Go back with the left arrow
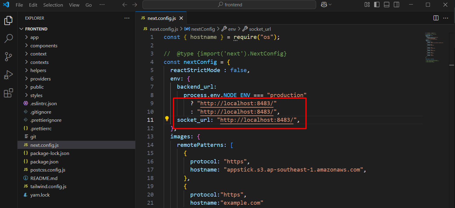The height and width of the screenshot is (208, 455). [124, 5]
